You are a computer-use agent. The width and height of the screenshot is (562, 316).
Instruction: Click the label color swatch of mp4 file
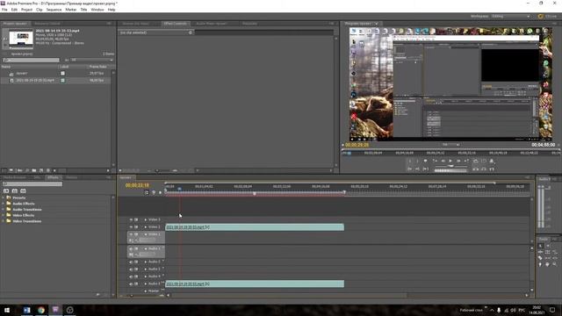(62, 80)
